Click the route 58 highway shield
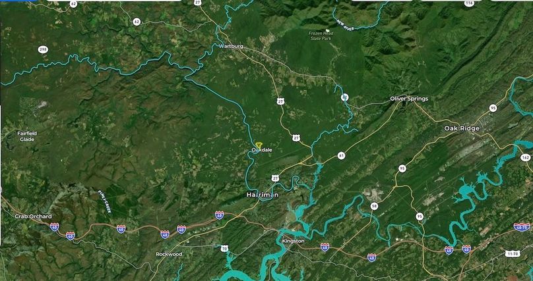This screenshot has width=533, height=281. pos(374,206)
